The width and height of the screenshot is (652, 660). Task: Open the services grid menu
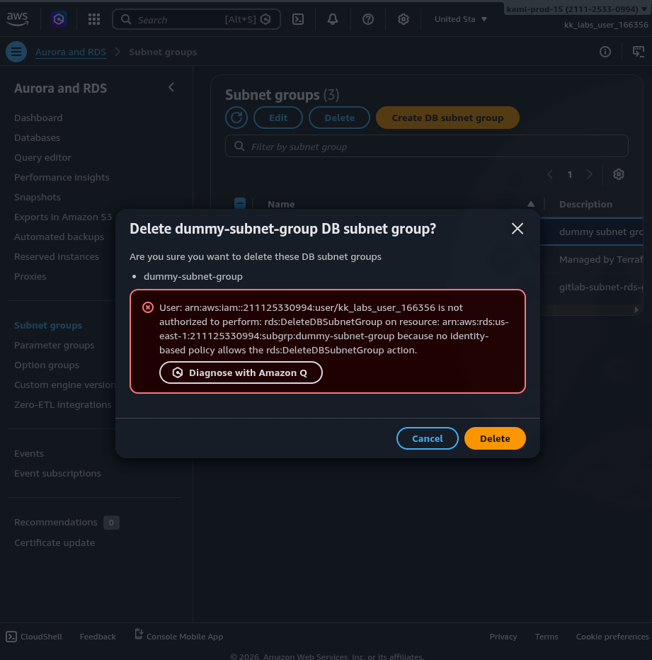(94, 19)
